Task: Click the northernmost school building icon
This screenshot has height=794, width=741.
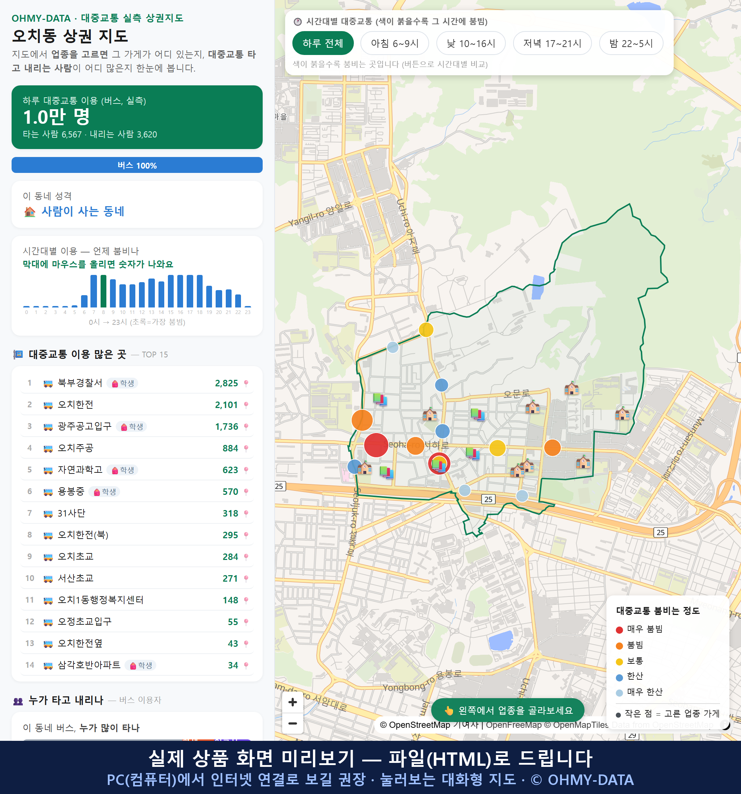Action: tap(572, 388)
